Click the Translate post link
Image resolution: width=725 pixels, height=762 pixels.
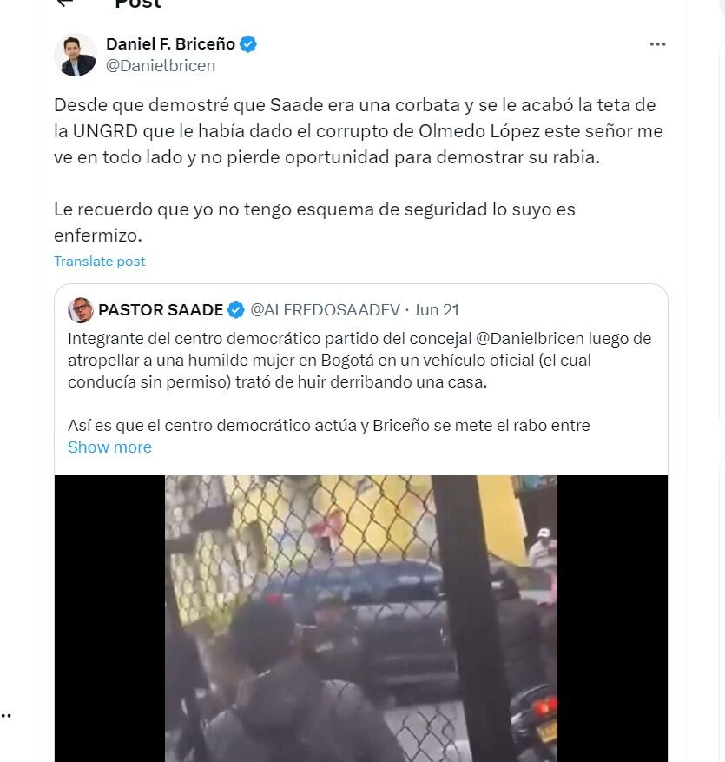pos(100,262)
